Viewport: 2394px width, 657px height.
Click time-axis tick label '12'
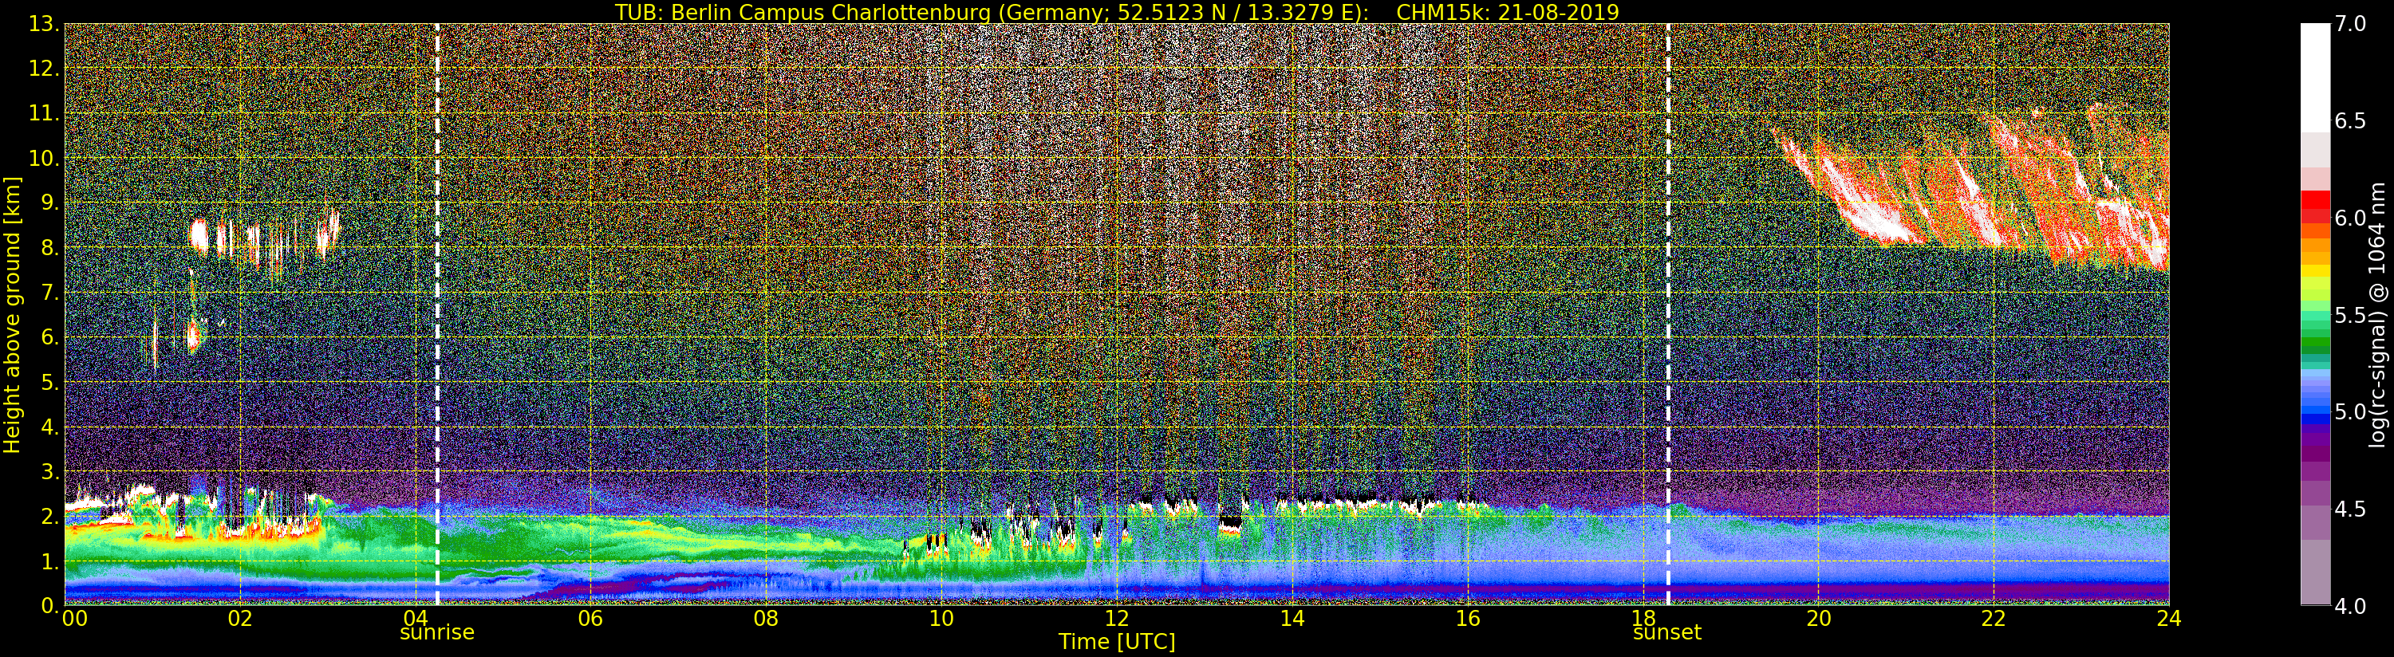click(1116, 618)
